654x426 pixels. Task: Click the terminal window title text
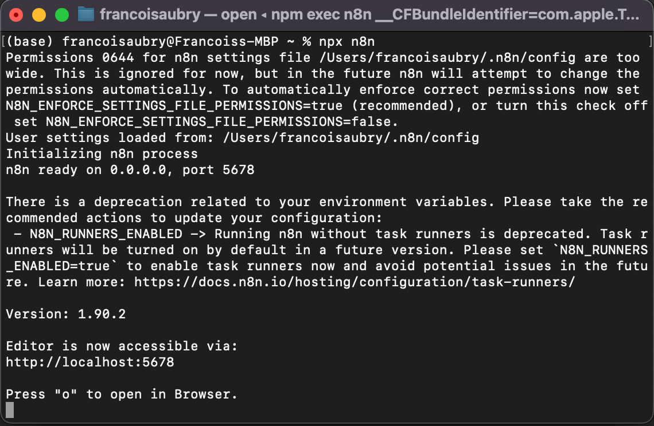(369, 14)
